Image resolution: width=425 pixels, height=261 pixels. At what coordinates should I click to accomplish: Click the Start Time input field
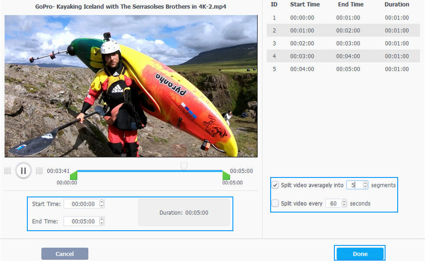point(82,204)
